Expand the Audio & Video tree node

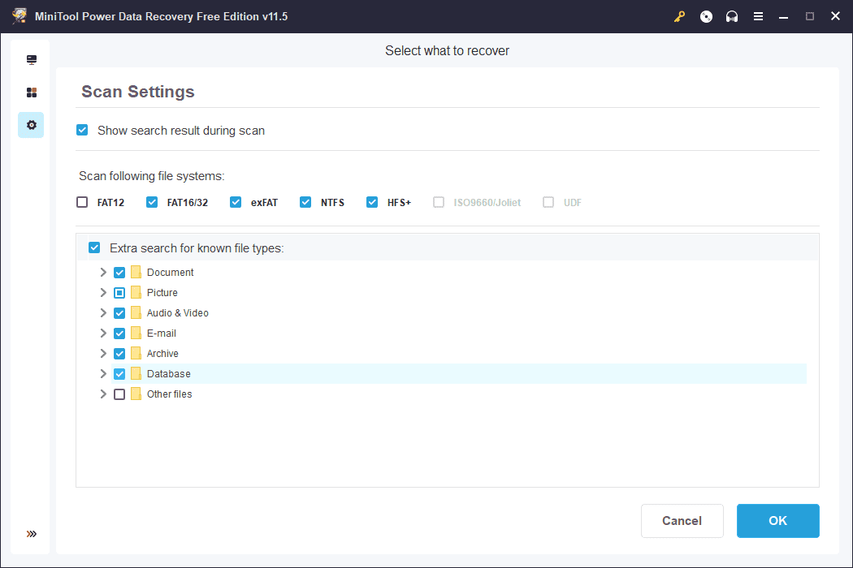click(103, 312)
